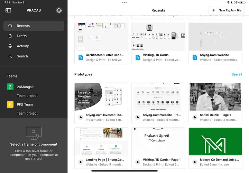Open the green Mploya logo thumbnail
249x173 pixels.
tap(215, 142)
